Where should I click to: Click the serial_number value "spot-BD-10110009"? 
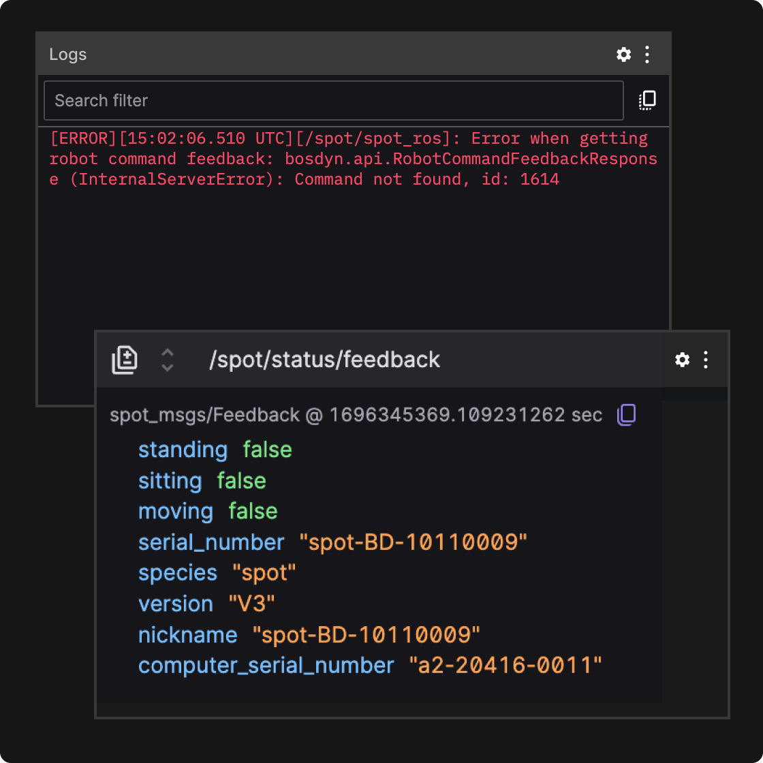pos(414,542)
